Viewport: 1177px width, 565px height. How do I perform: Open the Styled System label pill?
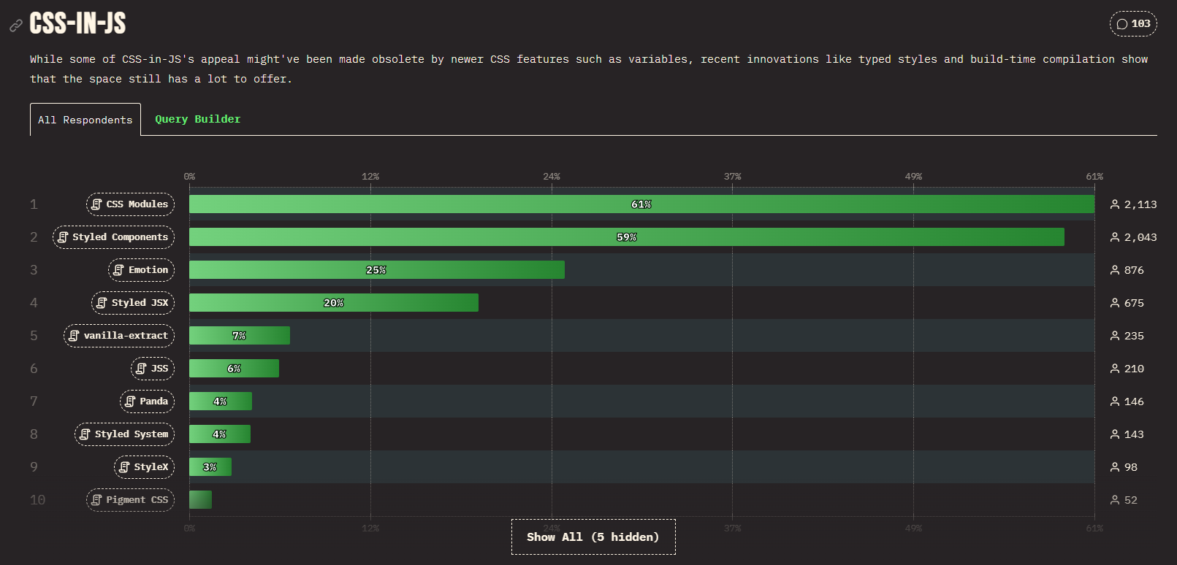(x=125, y=434)
